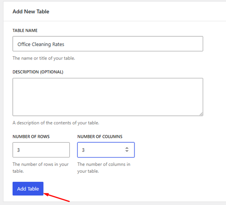The width and height of the screenshot is (226, 205).
Task: Click 'The number of rows in your table' hint
Action: tap(40, 168)
